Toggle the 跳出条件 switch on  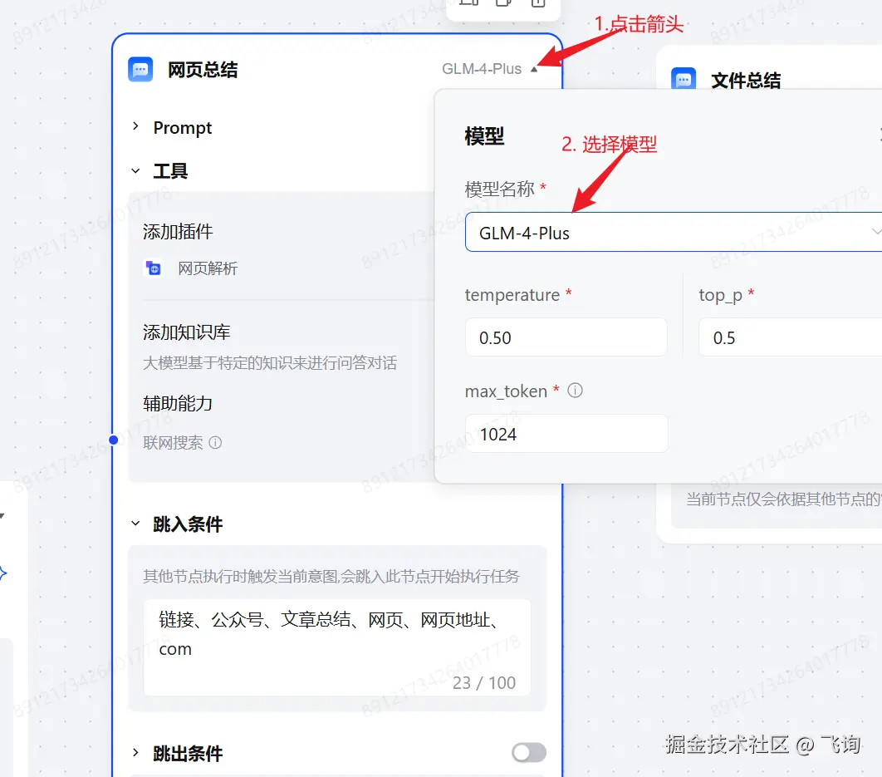click(x=529, y=752)
